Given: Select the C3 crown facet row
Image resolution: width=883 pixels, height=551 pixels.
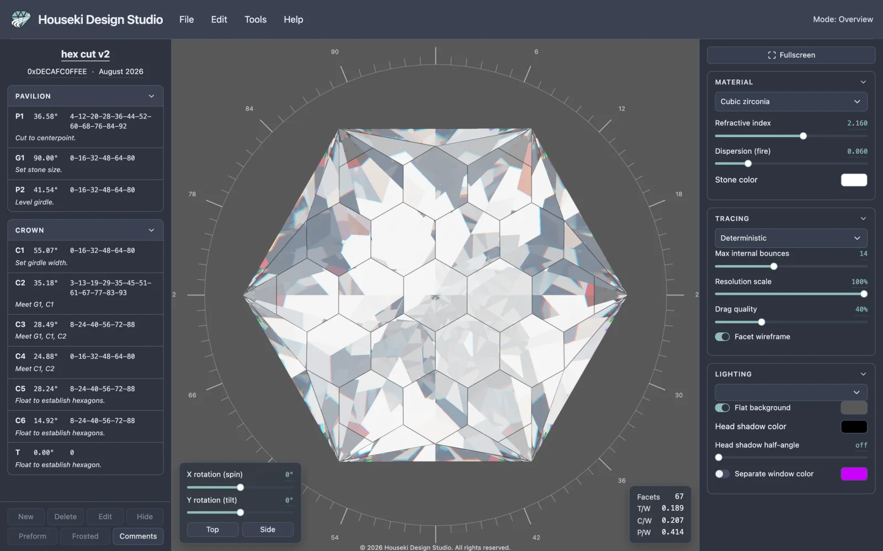Looking at the screenshot, I should [86, 330].
